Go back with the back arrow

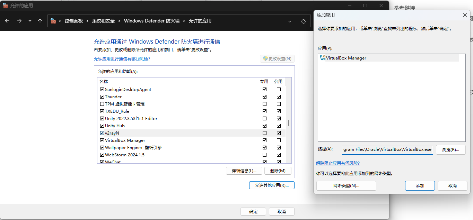(7, 21)
